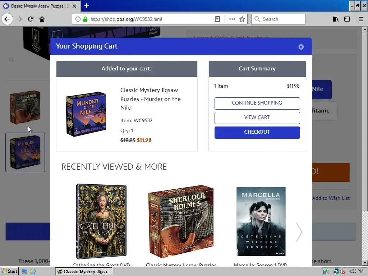
Task: View the green padlock connection details
Action: pyautogui.click(x=85, y=19)
